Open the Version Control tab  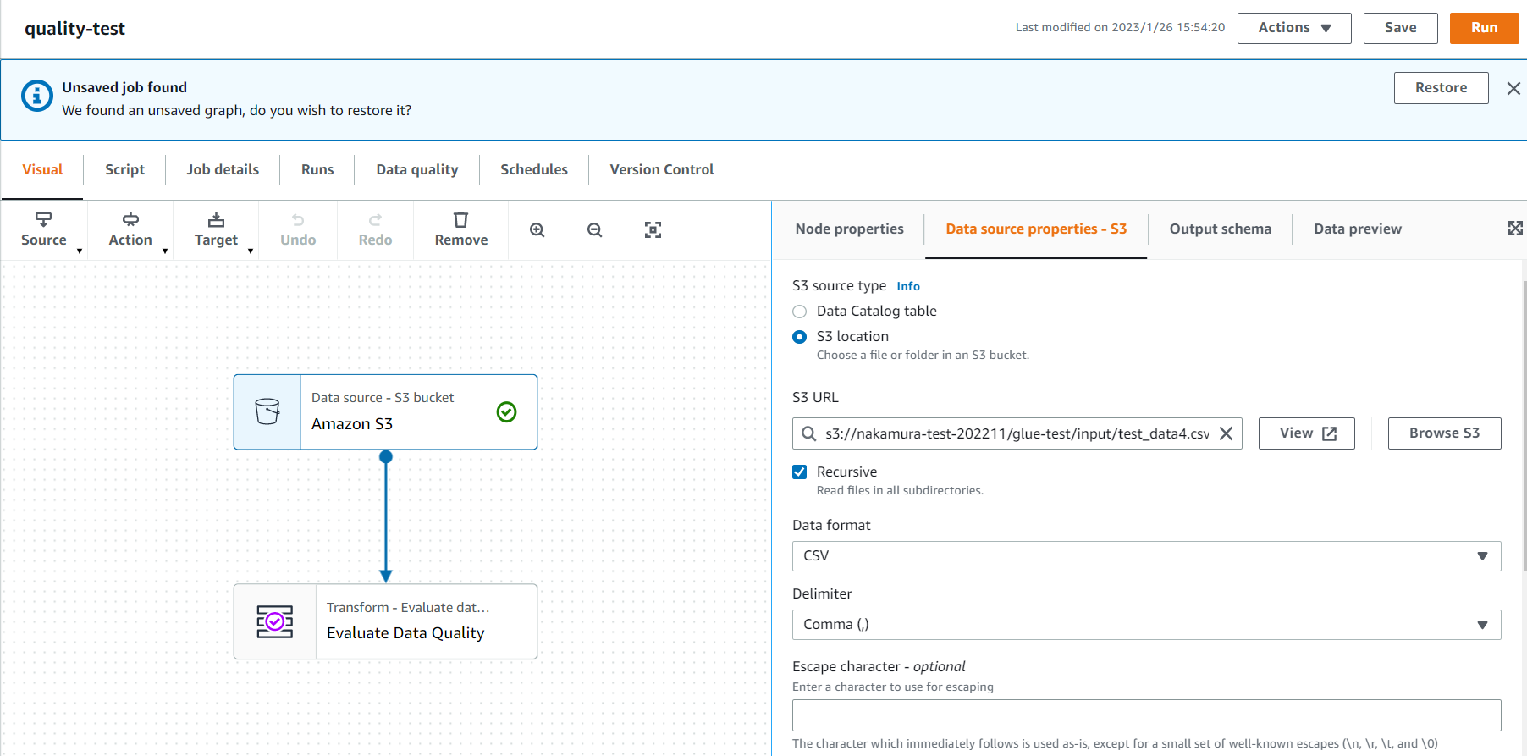click(662, 169)
